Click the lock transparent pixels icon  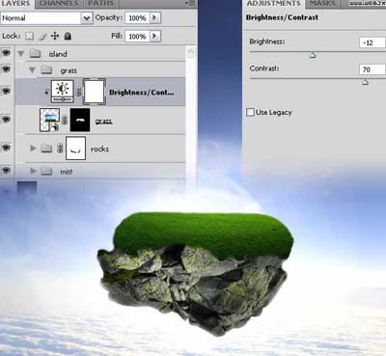tap(29, 36)
